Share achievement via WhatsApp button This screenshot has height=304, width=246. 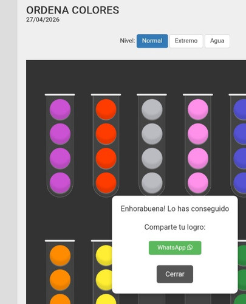tap(175, 247)
